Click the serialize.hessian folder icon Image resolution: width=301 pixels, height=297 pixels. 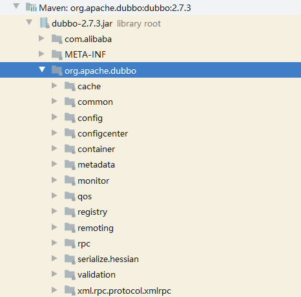(70, 259)
